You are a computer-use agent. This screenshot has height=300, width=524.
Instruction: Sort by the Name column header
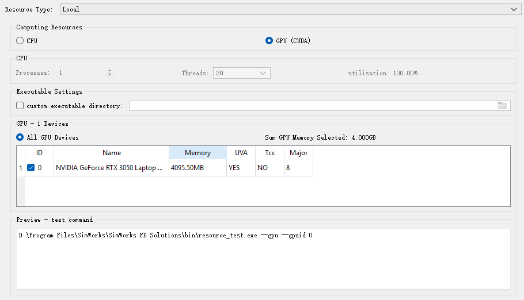tap(112, 153)
